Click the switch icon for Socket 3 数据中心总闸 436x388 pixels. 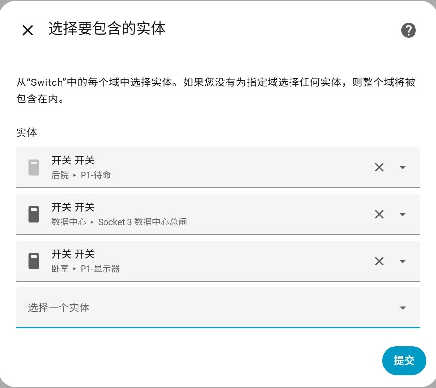pos(34,214)
